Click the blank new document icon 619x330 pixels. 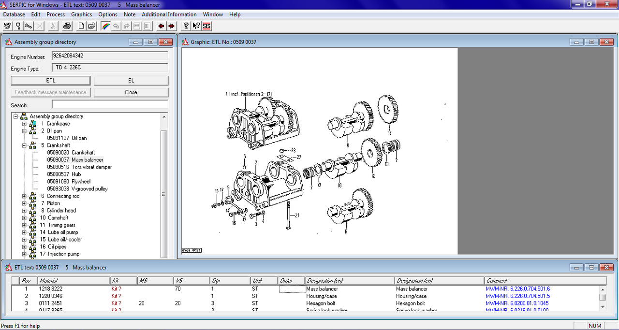coord(81,26)
